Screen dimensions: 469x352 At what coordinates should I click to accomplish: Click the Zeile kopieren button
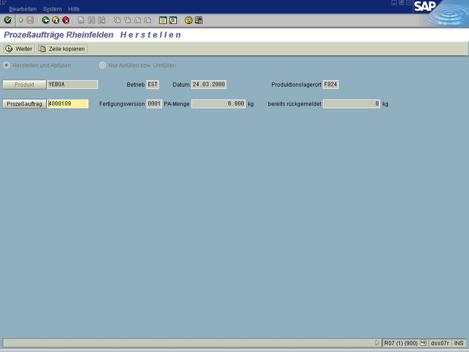[x=62, y=49]
